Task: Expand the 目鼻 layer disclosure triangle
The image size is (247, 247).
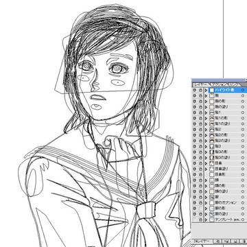Action: pos(206,163)
